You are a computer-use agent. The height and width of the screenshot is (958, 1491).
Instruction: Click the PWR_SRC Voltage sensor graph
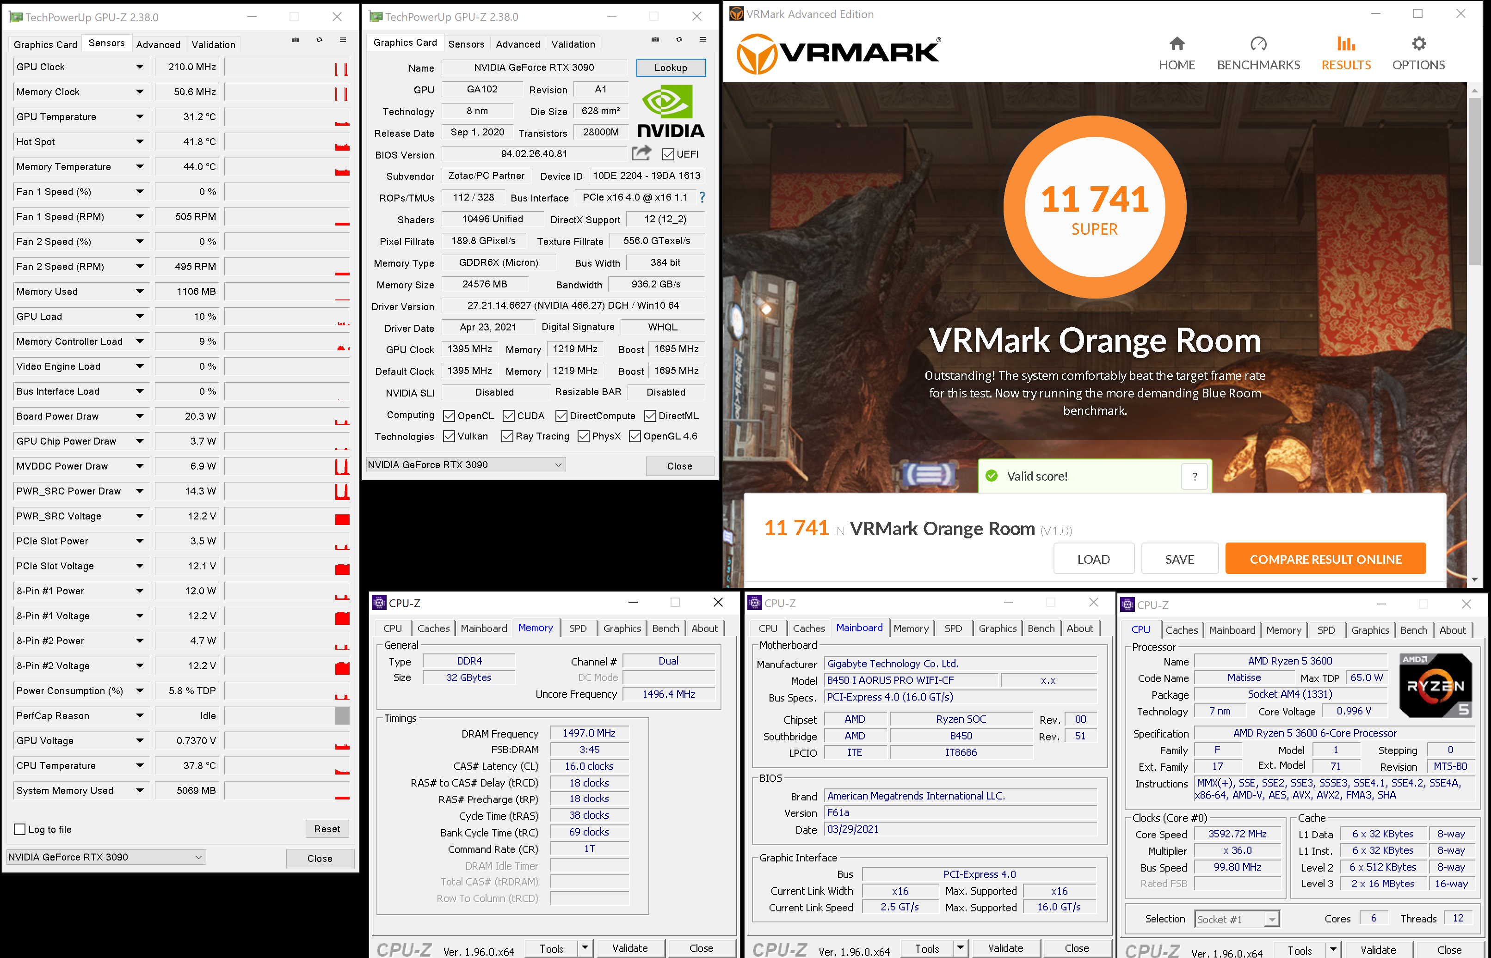click(287, 516)
